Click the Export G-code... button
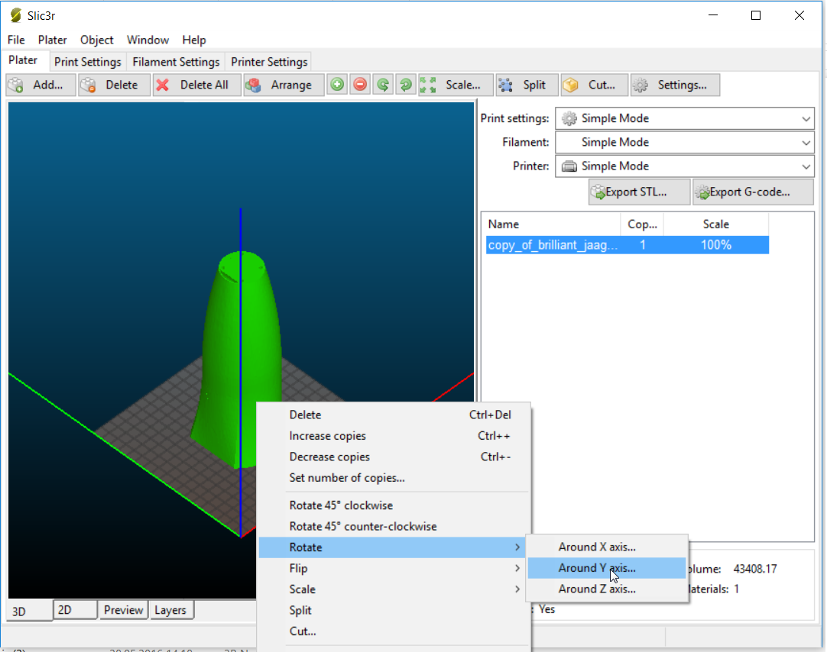 [753, 192]
